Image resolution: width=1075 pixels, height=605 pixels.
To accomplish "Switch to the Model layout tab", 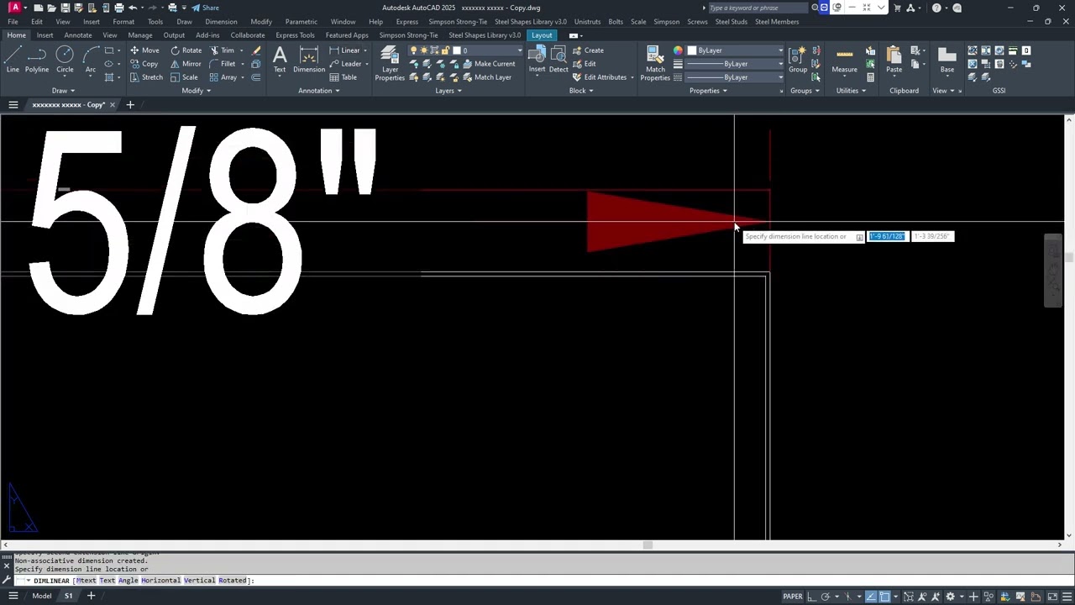I will click(41, 596).
